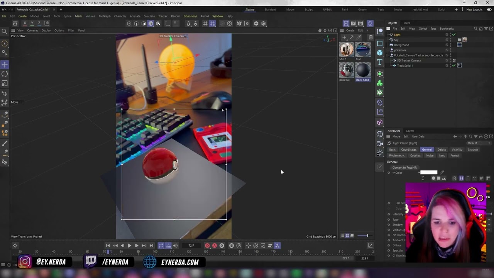Screen dimensions: 494x278
Task: Open viewport Cameras menu
Action: click(x=32, y=31)
